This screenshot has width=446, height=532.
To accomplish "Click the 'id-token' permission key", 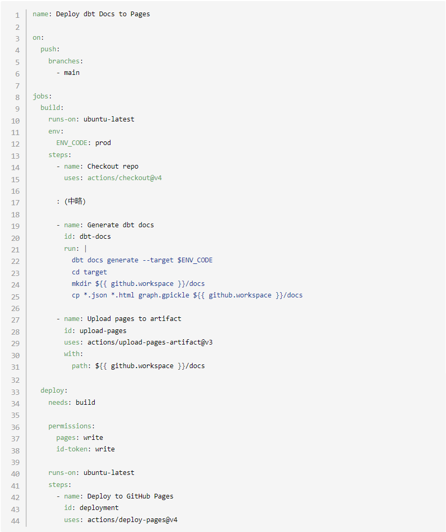I will click(x=73, y=449).
